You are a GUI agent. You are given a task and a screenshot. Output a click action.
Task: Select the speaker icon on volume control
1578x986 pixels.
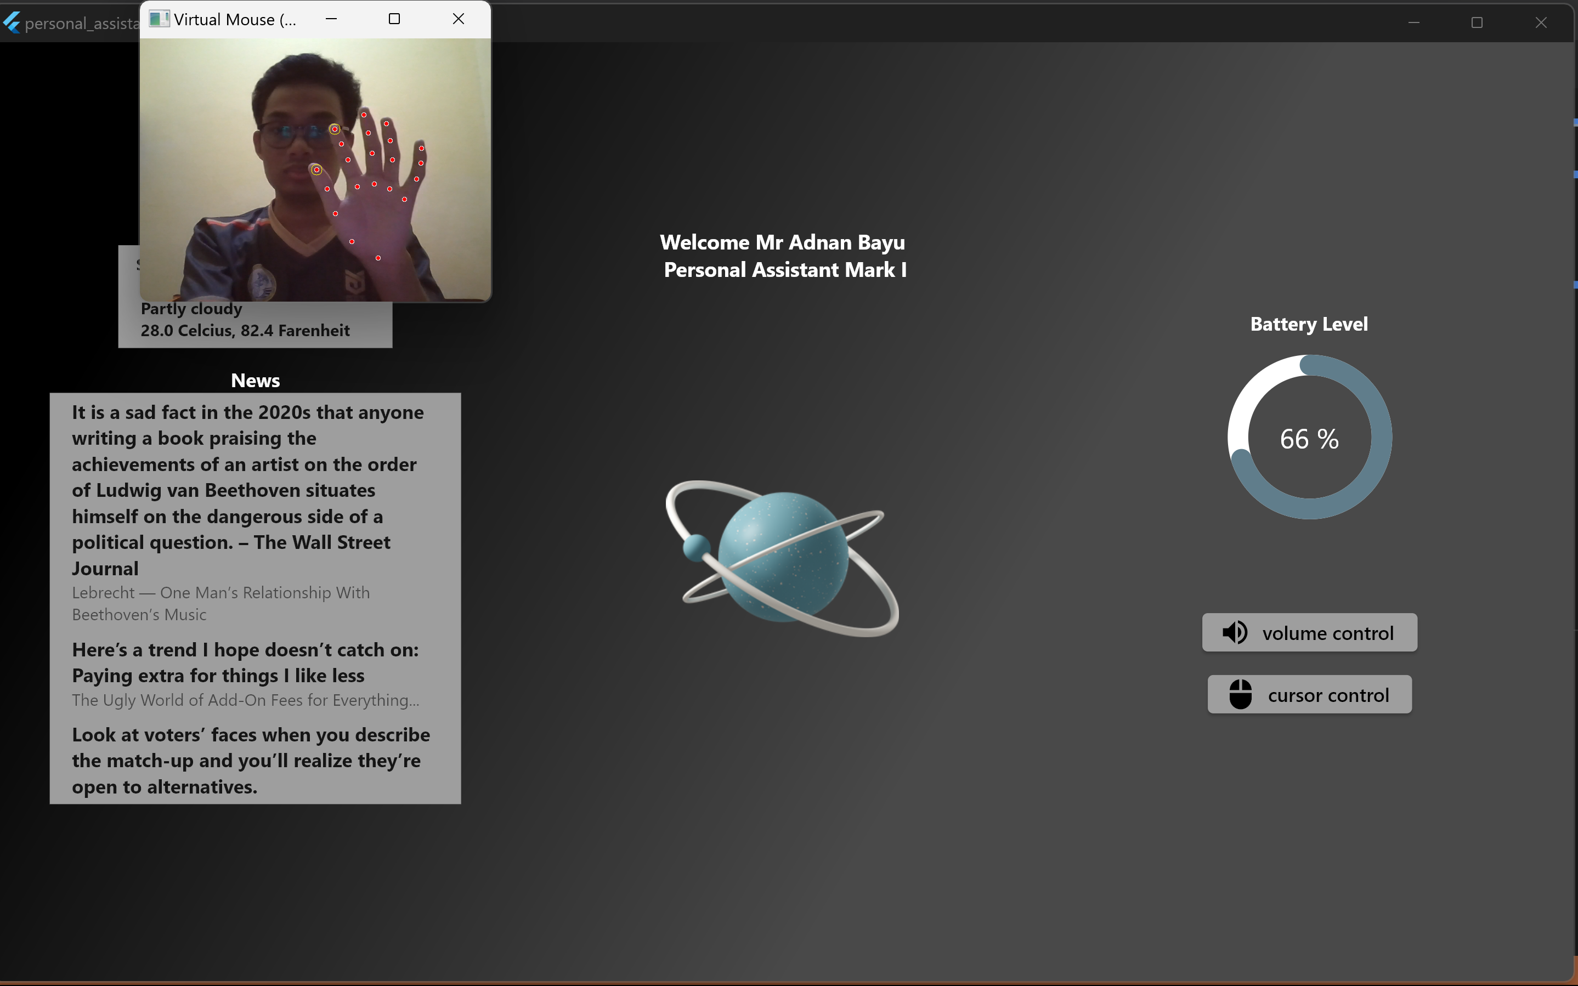tap(1234, 631)
